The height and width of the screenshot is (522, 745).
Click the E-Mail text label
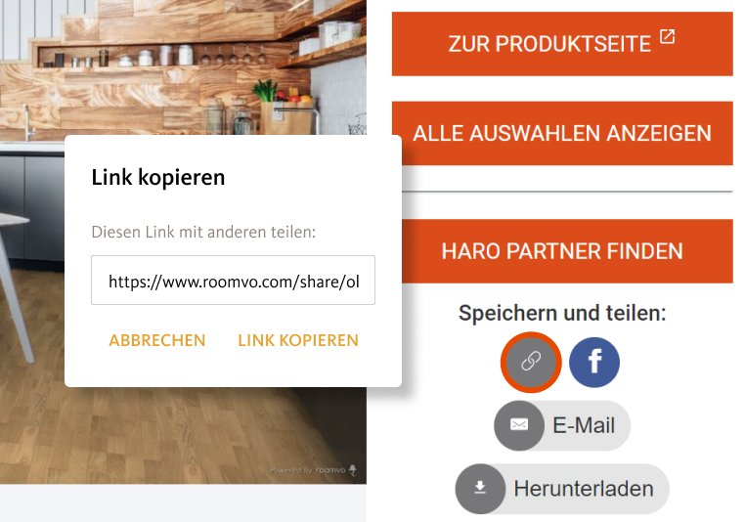click(584, 425)
